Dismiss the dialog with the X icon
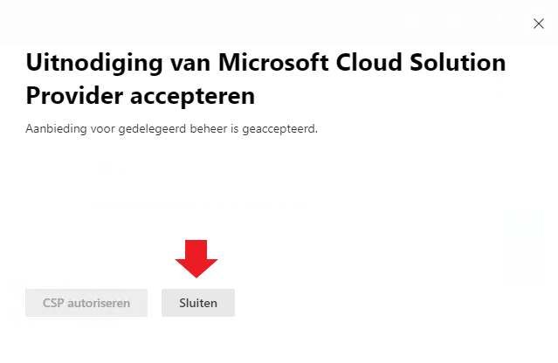The width and height of the screenshot is (558, 363). tap(539, 24)
